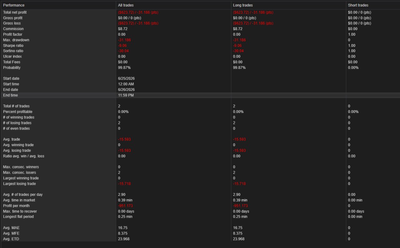Select the Max. time to recover label

click(20, 211)
